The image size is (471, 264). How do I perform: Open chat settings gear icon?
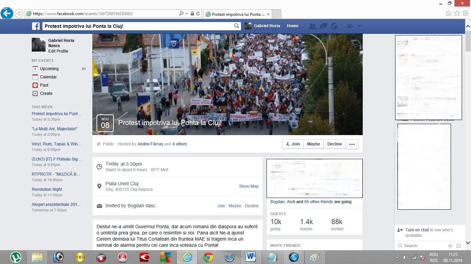click(450, 246)
